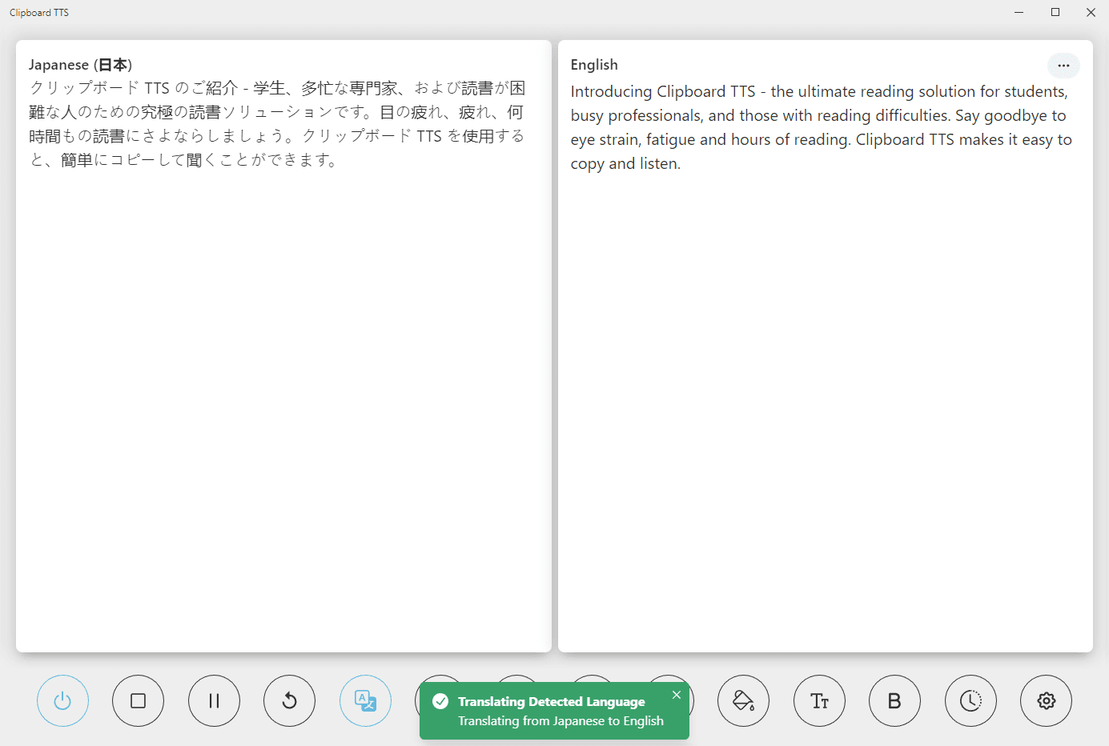This screenshot has height=746, width=1109.
Task: Click the English language heading
Action: tap(594, 65)
